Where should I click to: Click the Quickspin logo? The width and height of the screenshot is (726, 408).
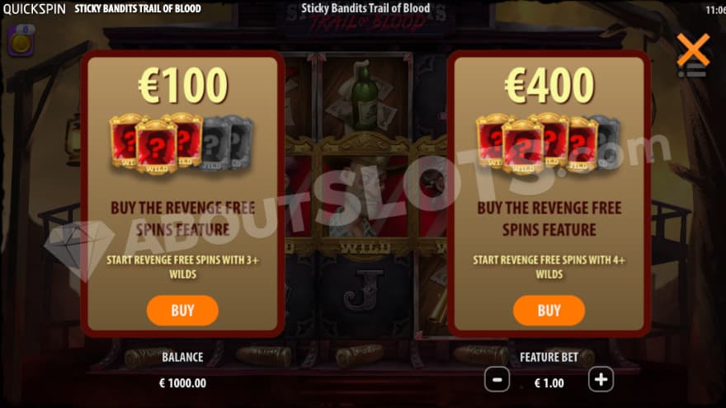35,9
